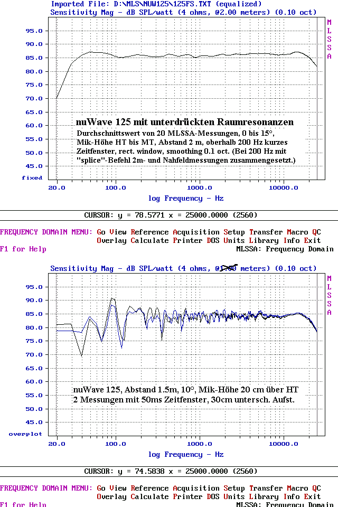This screenshot has height=507, width=338.
Task: Click annotation '2 Messungen mit 50ms Zeitfenster'
Action: click(141, 400)
